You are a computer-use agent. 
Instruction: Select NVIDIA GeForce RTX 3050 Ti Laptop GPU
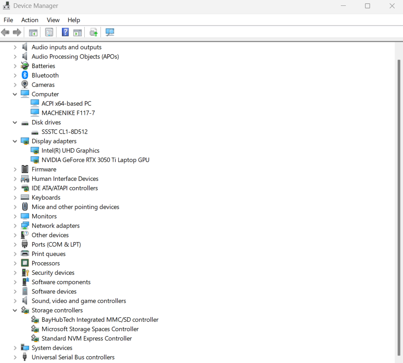coord(96,160)
